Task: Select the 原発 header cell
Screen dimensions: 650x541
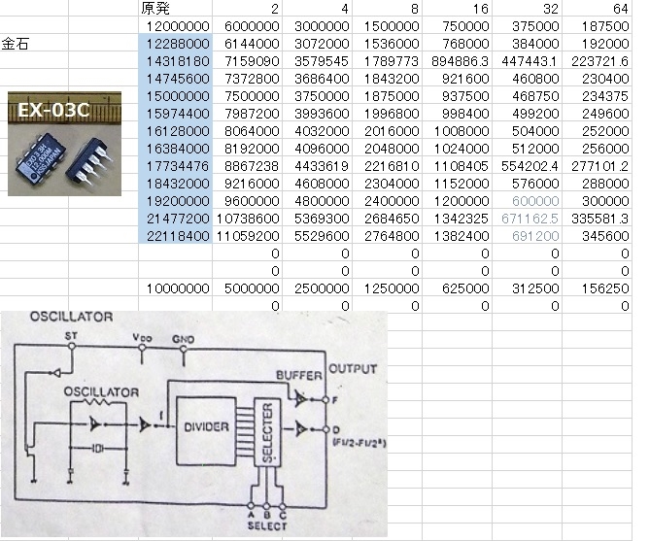Action: pos(175,9)
